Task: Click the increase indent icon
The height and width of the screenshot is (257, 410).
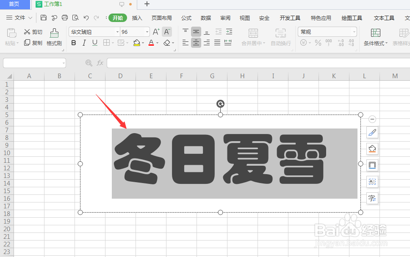Action: [x=229, y=32]
